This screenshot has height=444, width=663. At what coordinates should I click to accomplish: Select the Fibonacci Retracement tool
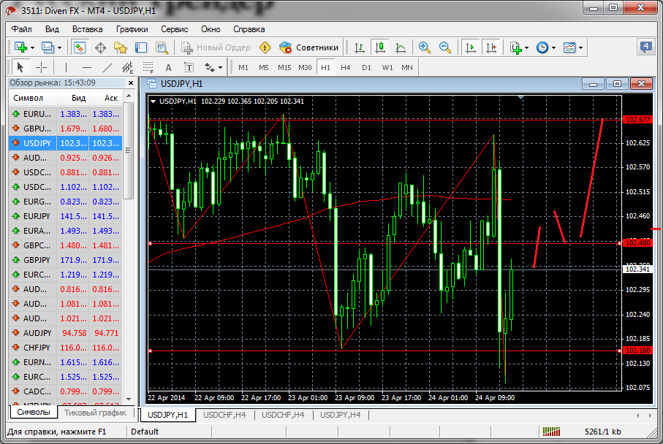click(x=148, y=67)
